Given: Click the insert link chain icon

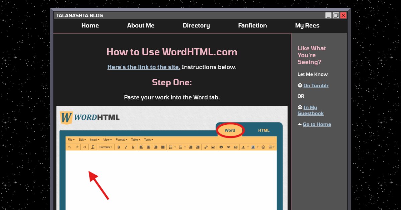Looking at the screenshot, I should 206,147.
